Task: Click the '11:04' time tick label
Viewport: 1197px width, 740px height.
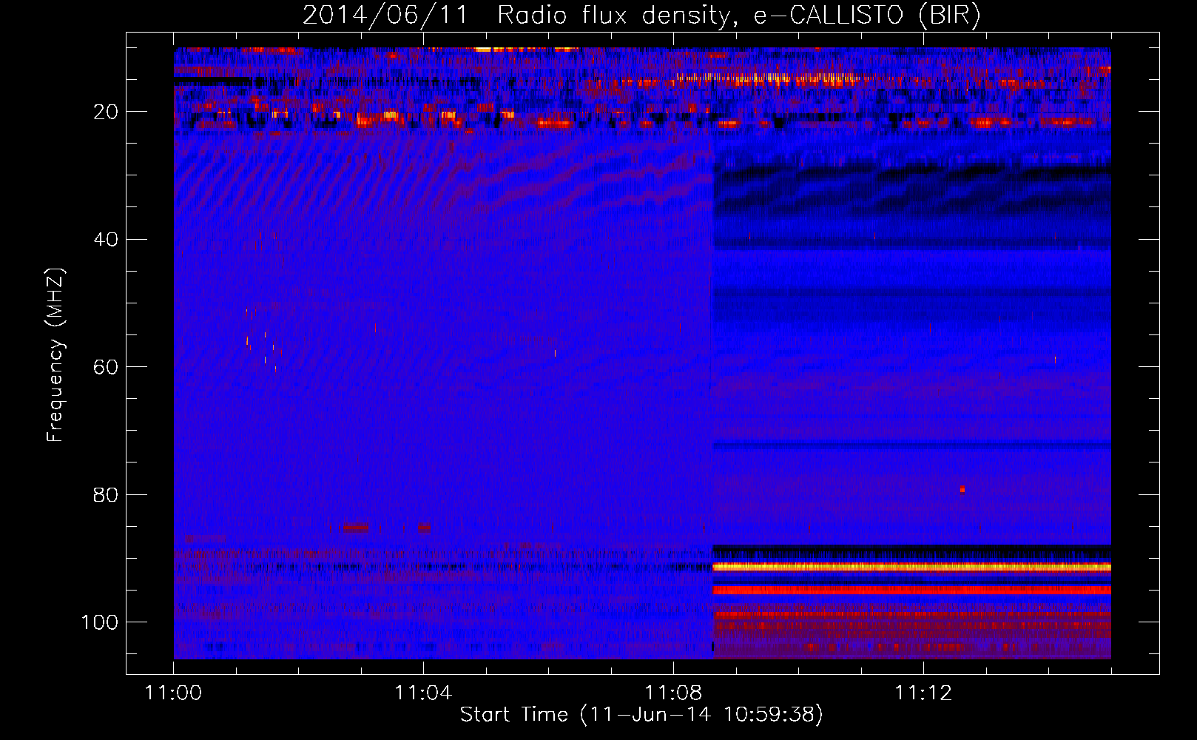Action: coord(423,693)
